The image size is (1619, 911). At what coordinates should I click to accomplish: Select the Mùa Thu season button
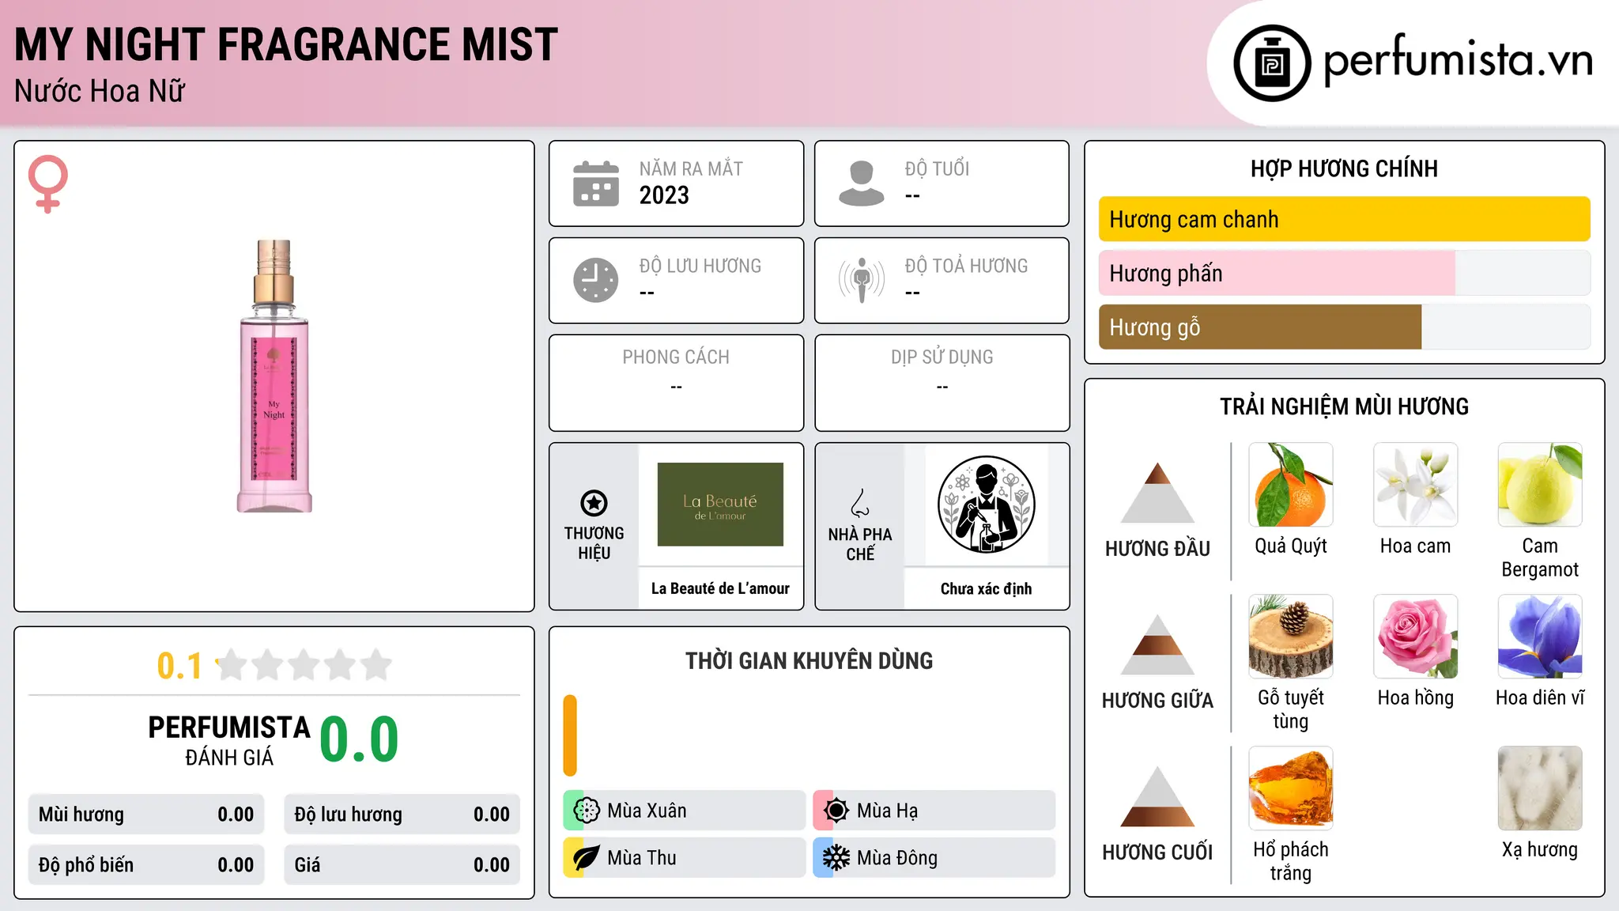684,858
